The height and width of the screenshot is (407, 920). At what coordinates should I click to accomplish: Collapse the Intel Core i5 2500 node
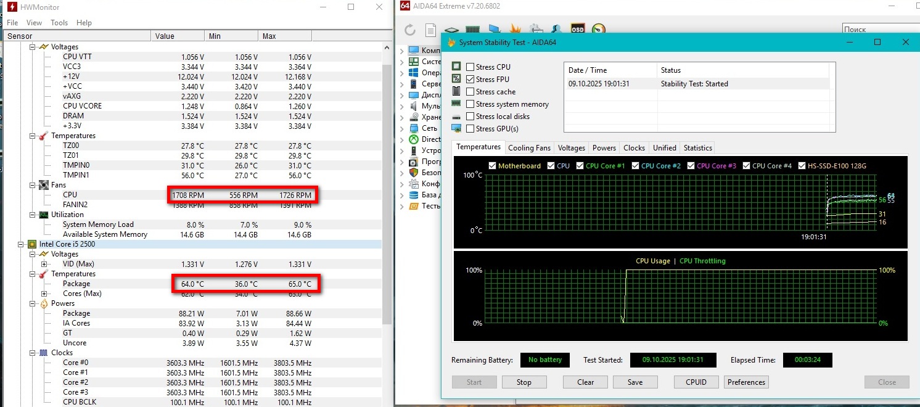coord(20,244)
